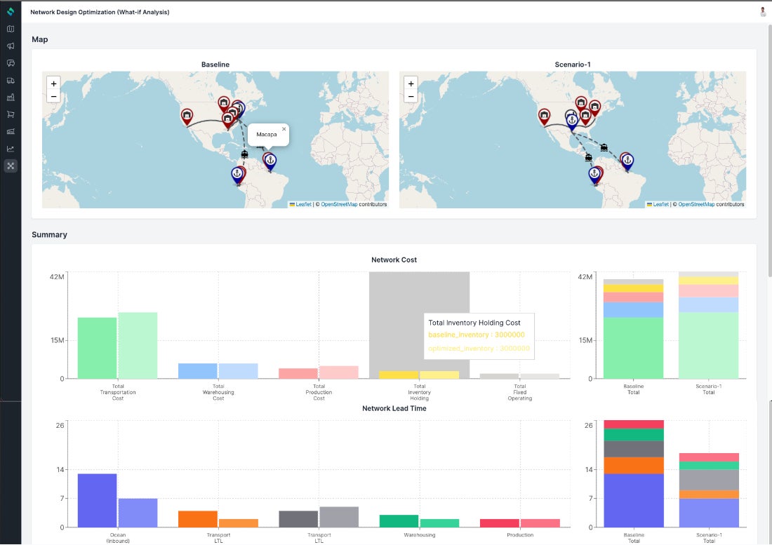
Task: Close the Macapa map popup
Action: click(284, 129)
